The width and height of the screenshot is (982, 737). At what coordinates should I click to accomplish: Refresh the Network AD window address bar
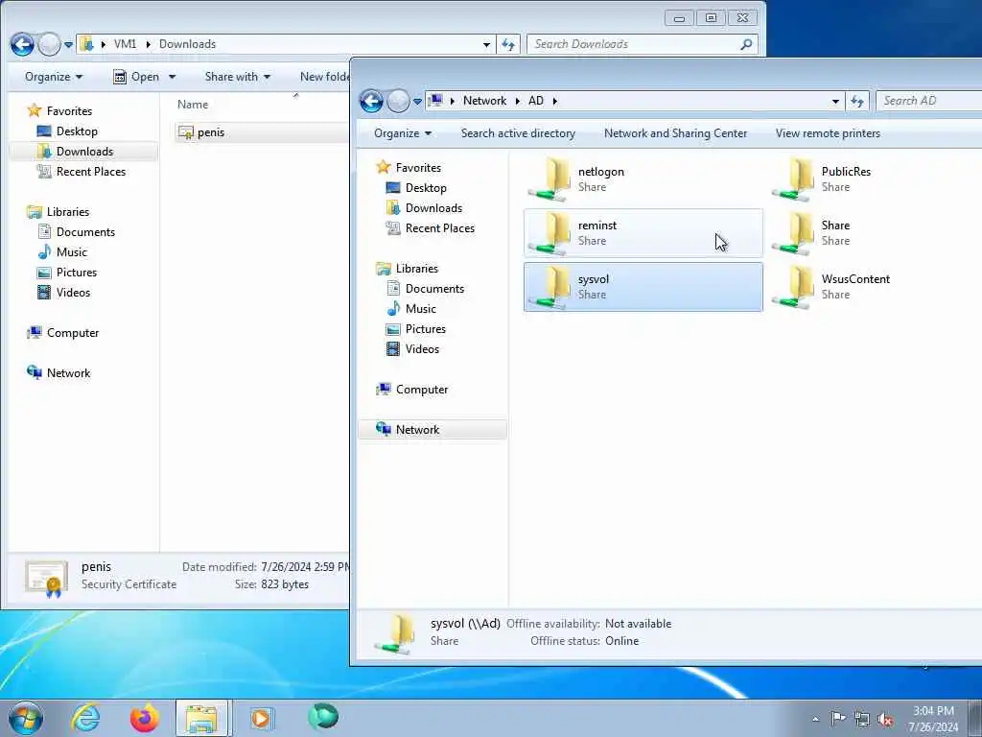[856, 101]
